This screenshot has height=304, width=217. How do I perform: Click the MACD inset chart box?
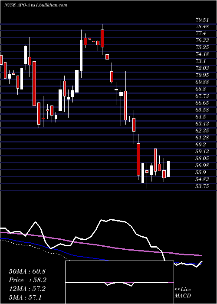point(119,282)
